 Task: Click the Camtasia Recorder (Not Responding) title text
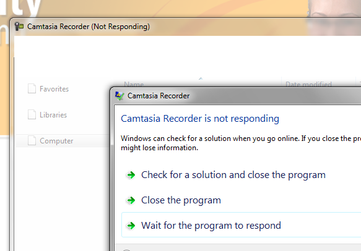(89, 27)
